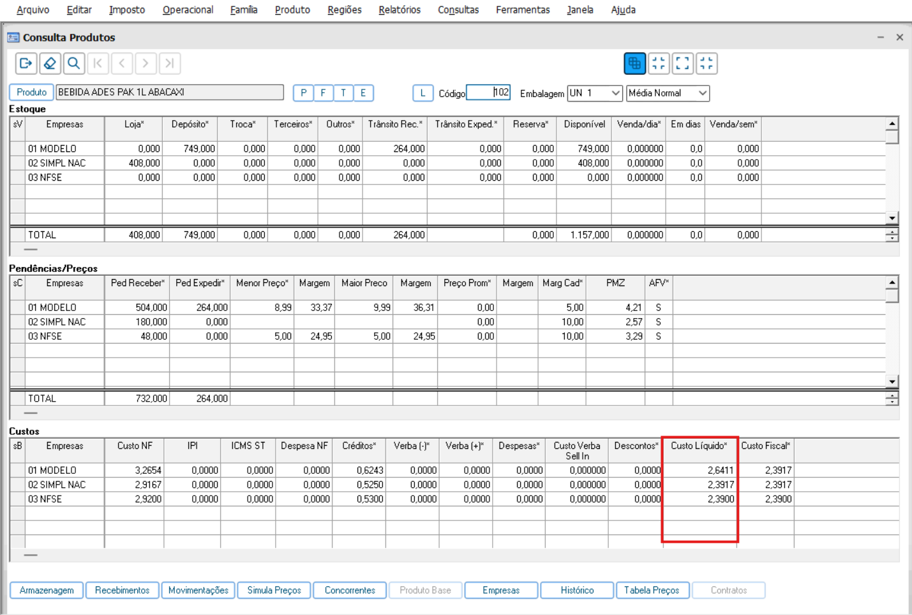Select the 33,37 Margem cell
Viewport: 912px width, 615px height.
314,308
